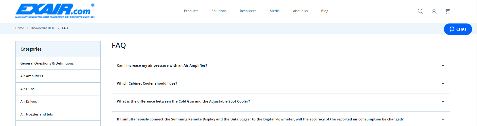This screenshot has height=126, width=477.
Task: Click the EXAIR.com logo
Action: tap(55, 11)
